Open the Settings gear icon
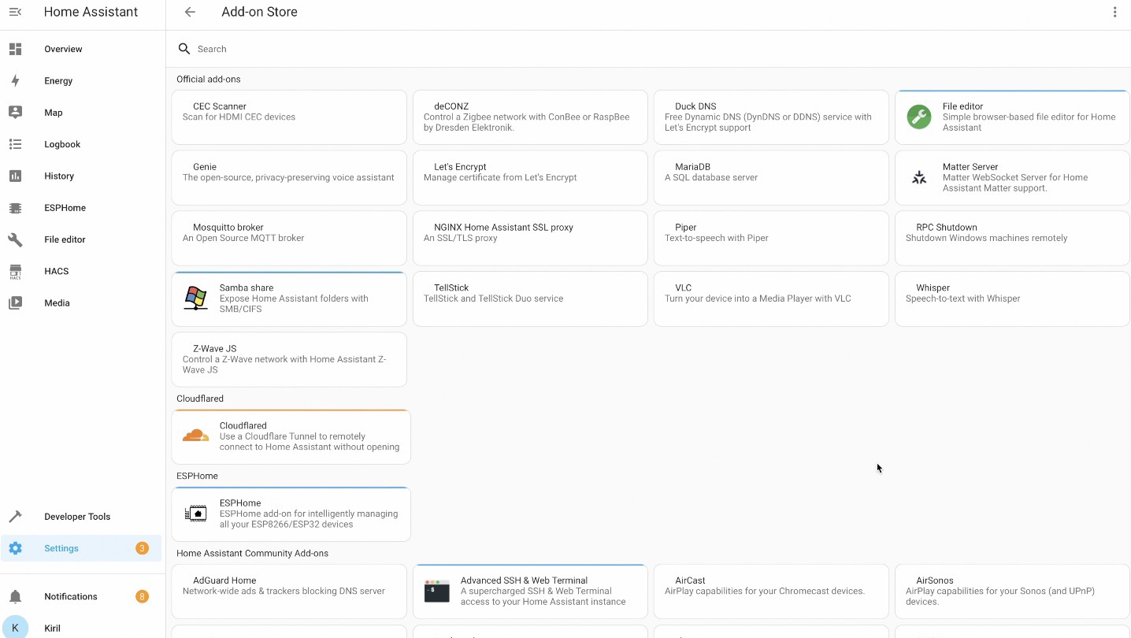Screen dimensions: 1131x638 point(15,548)
